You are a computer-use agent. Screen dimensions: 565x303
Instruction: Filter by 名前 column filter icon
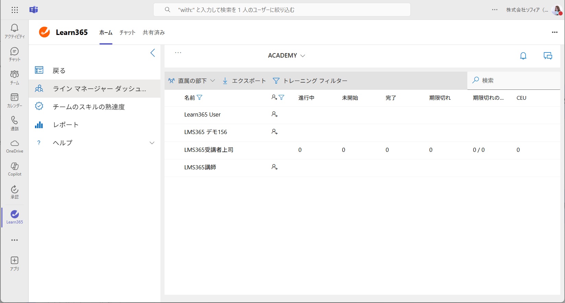[200, 98]
